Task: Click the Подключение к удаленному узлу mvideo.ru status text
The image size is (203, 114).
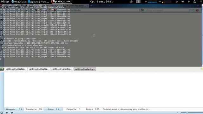Action: tap(126, 109)
